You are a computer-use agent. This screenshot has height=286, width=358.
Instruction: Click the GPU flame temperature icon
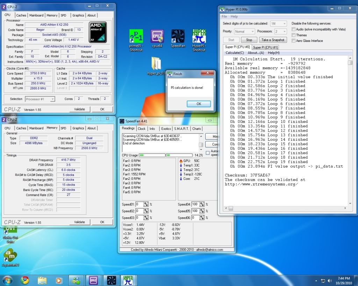181,161
